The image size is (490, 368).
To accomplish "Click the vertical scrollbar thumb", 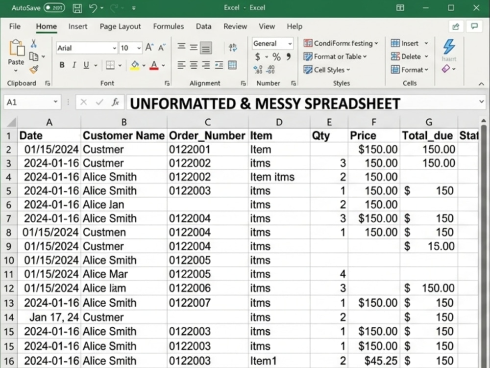I will (x=484, y=246).
